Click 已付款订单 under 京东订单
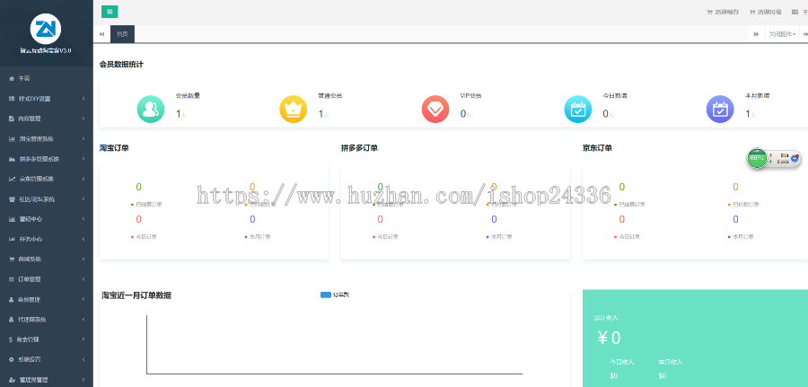 [746, 204]
